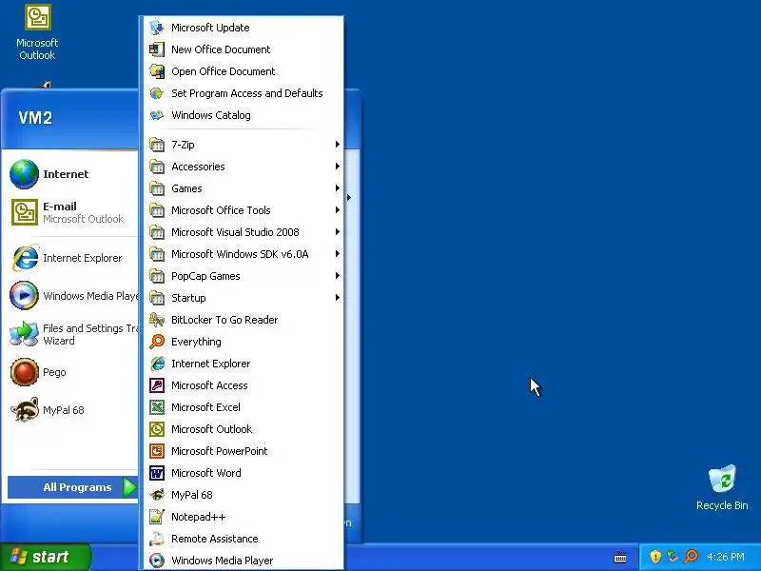Open the Accessories program folder
The height and width of the screenshot is (571, 761).
pyautogui.click(x=244, y=167)
